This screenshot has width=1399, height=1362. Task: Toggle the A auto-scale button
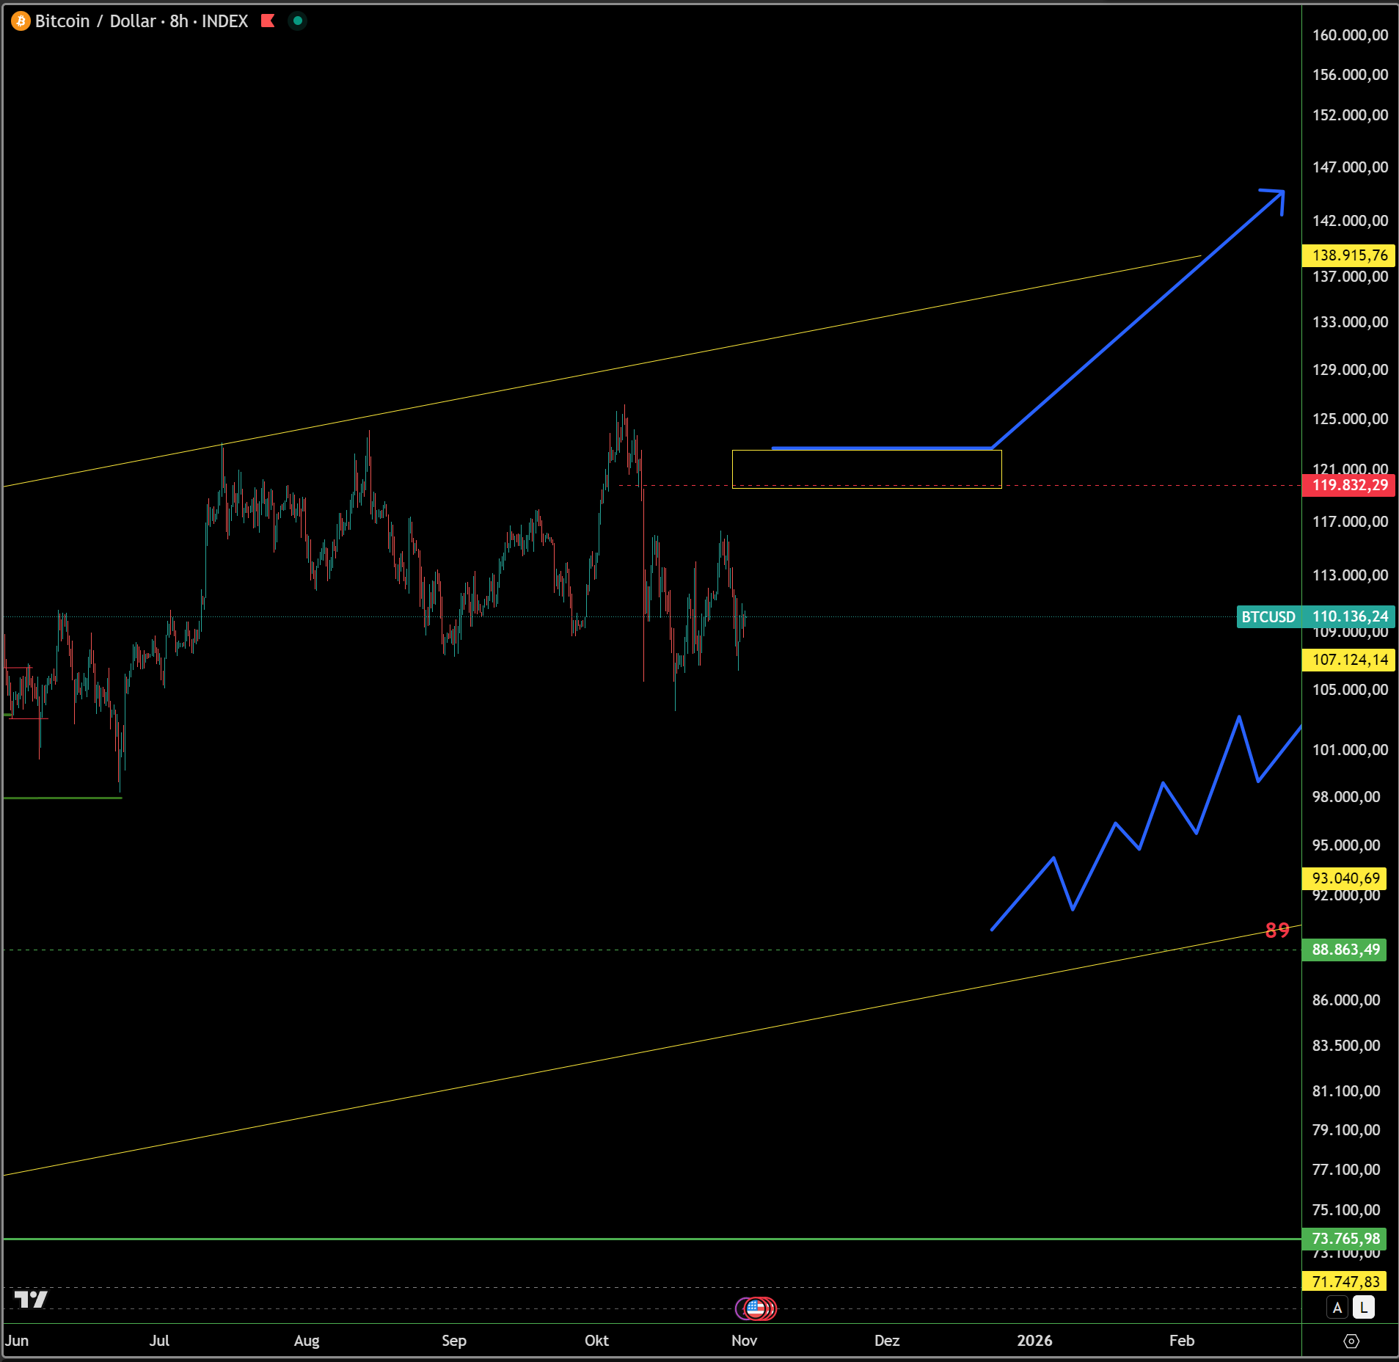(1337, 1307)
